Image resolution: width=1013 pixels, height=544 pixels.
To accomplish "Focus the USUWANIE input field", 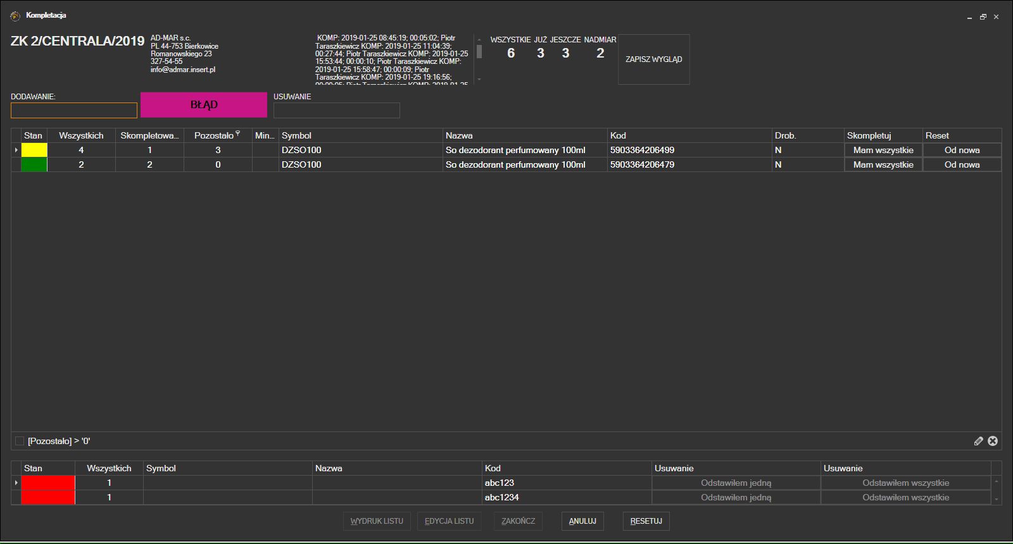I will pyautogui.click(x=337, y=110).
